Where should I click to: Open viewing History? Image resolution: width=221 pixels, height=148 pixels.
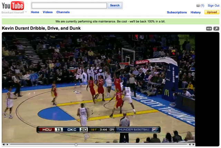(196, 12)
